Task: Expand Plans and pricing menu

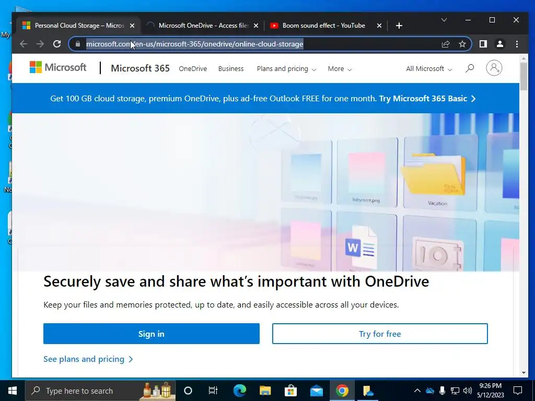Action: click(287, 68)
